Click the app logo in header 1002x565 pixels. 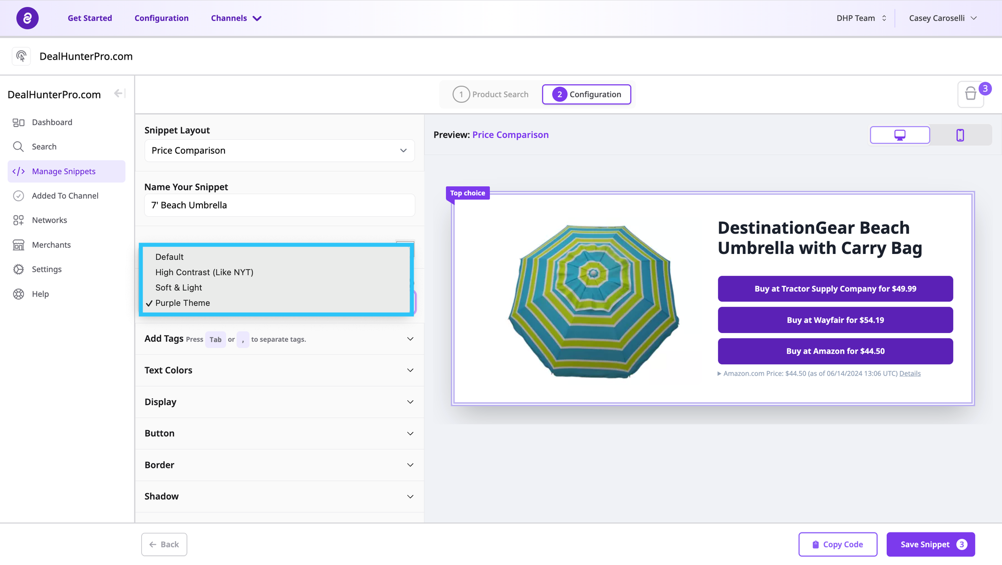click(x=27, y=18)
